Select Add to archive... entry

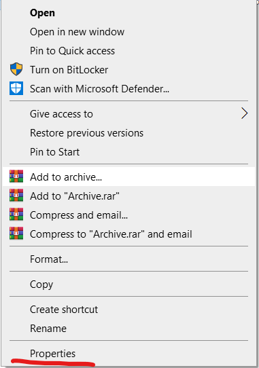128,177
